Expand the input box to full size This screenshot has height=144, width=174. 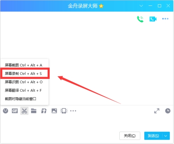(x=157, y=111)
